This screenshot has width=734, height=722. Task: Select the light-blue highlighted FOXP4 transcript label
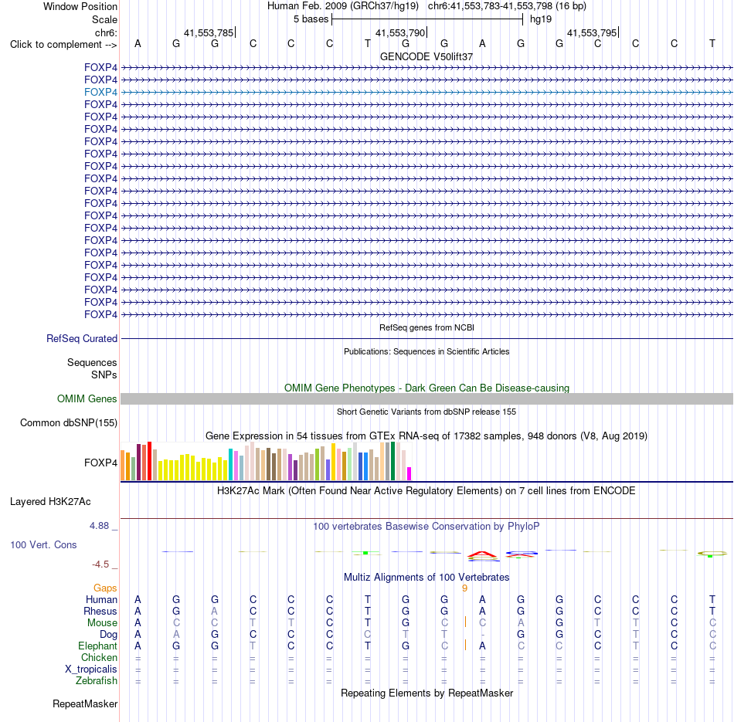click(100, 92)
